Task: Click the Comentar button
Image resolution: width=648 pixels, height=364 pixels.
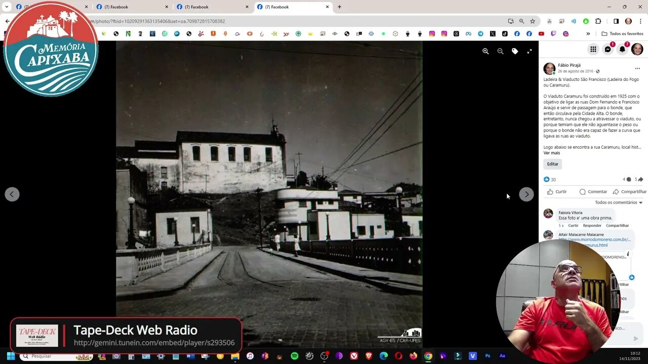Action: pyautogui.click(x=593, y=192)
